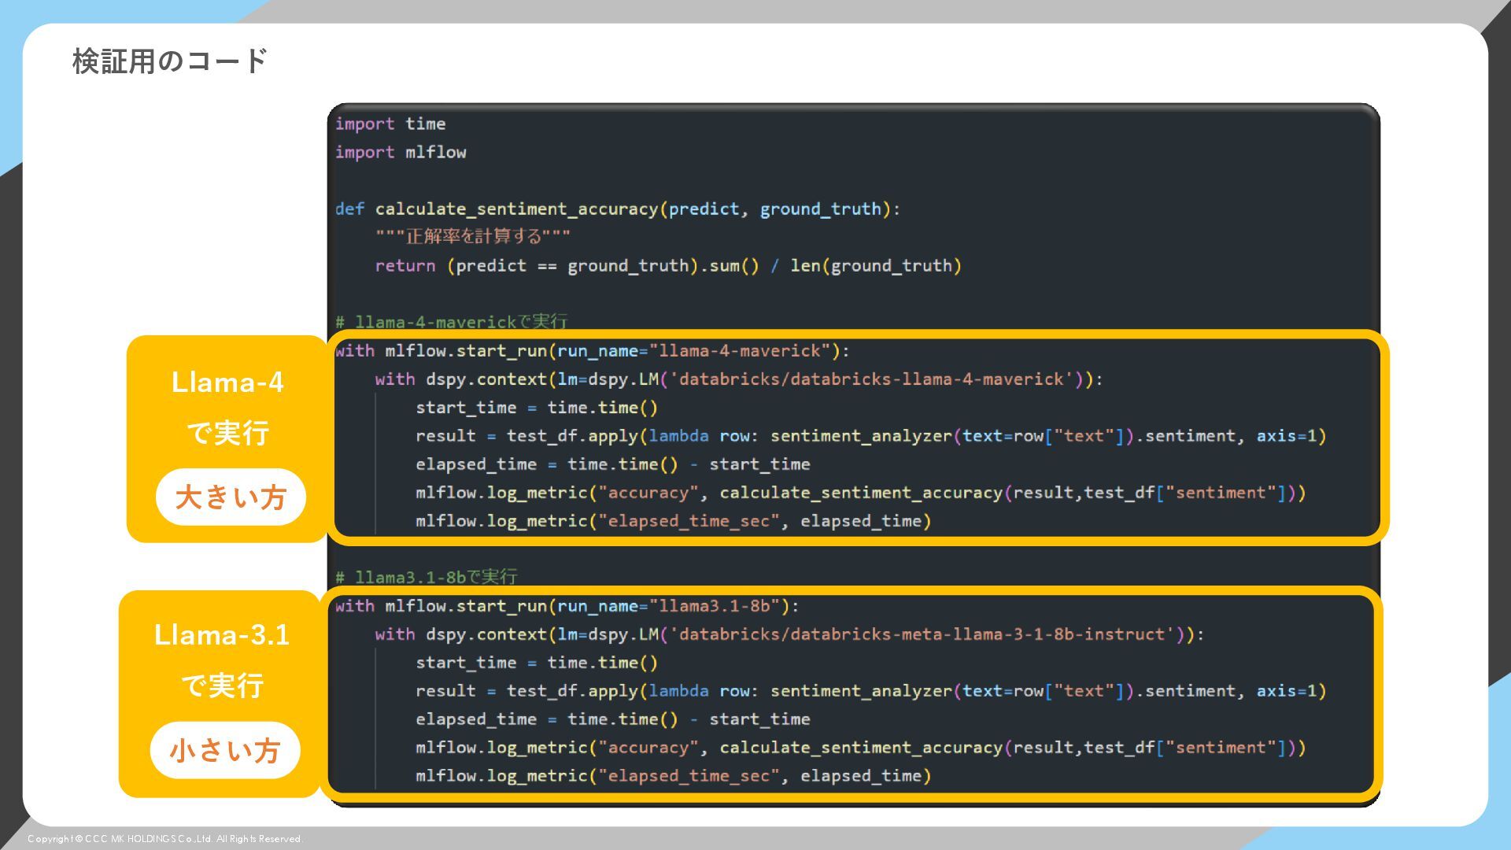Click the slide title 検証用のコード
This screenshot has width=1511, height=850.
[x=170, y=61]
